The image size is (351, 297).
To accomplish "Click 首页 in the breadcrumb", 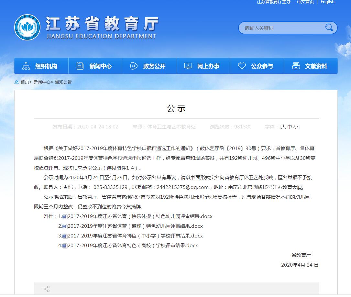I will [25, 82].
